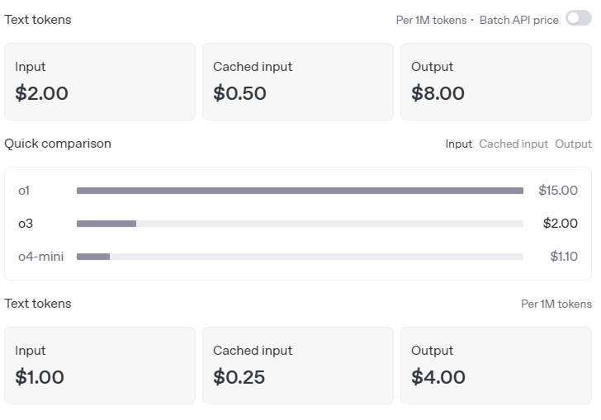Viewport: 601px width, 420px height.
Task: Click the $0.25 Cached input card
Action: pos(298,366)
